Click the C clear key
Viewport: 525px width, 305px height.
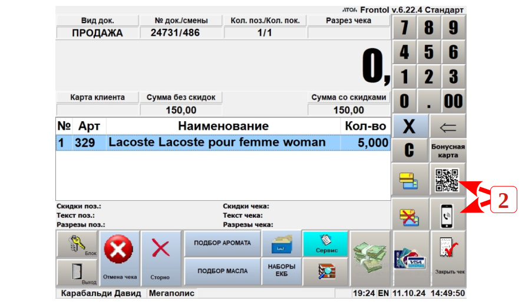point(410,151)
